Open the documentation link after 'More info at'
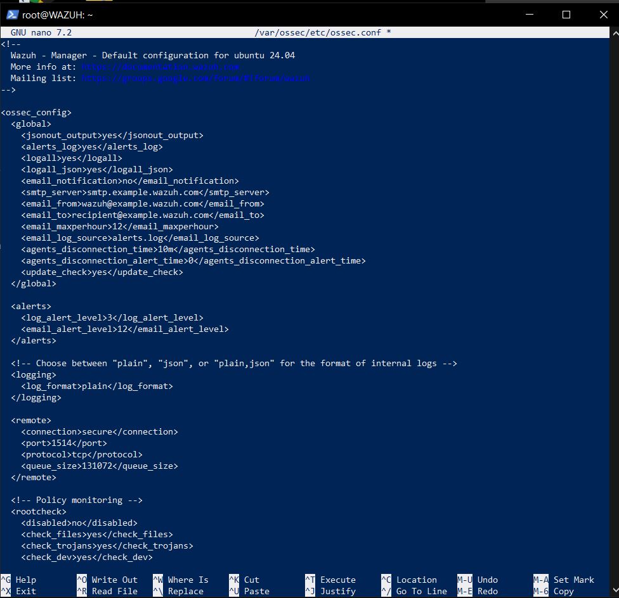Viewport: 619px width, 598px height. coord(160,67)
